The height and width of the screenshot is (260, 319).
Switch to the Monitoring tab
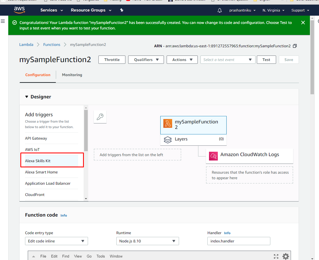coord(72,75)
